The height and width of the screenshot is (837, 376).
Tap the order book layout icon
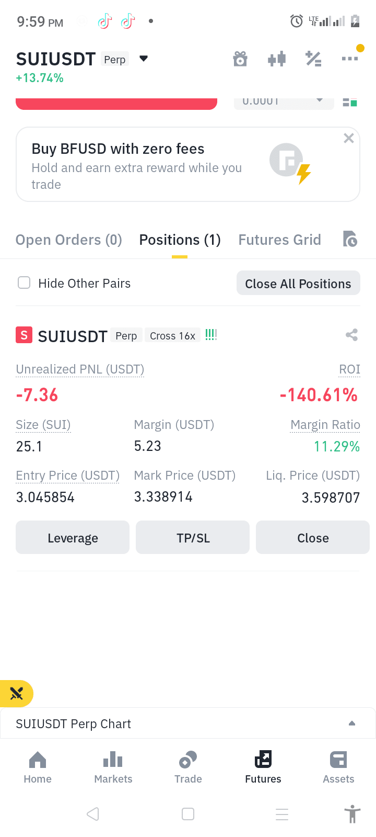tap(350, 102)
